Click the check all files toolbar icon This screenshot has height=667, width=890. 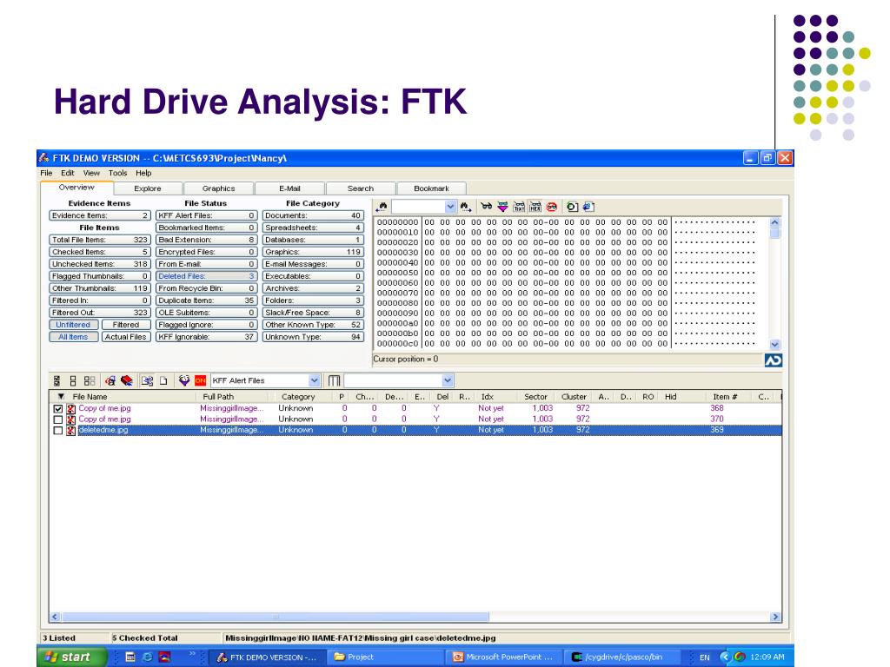[x=56, y=380]
